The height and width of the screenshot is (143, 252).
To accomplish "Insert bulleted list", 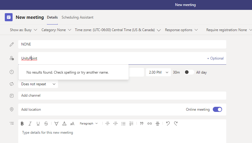I will tap(123, 124).
